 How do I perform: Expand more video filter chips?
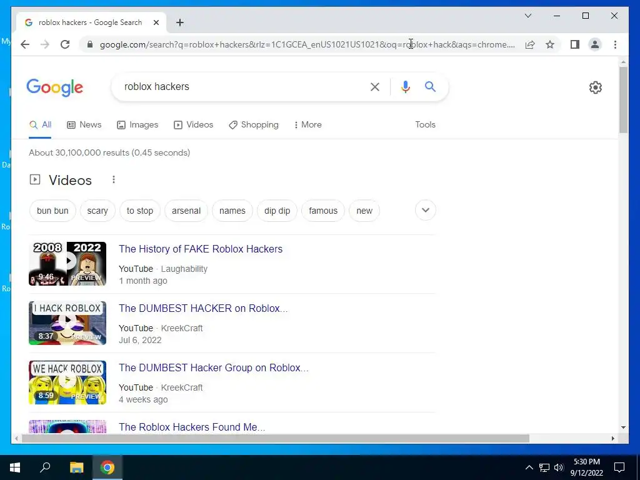[425, 210]
